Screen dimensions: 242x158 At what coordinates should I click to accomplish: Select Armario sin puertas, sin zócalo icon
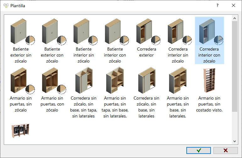[x=23, y=80]
